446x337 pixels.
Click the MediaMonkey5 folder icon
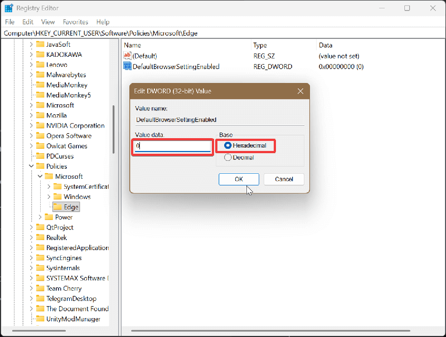40,95
